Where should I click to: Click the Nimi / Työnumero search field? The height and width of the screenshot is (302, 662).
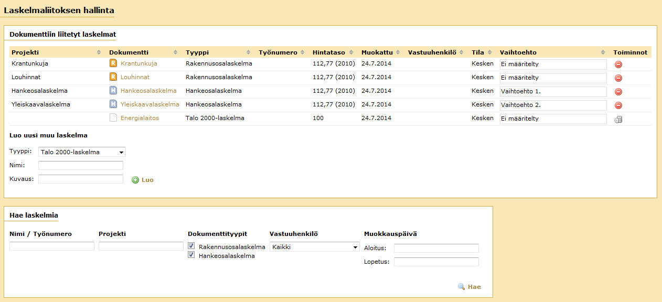click(x=52, y=246)
